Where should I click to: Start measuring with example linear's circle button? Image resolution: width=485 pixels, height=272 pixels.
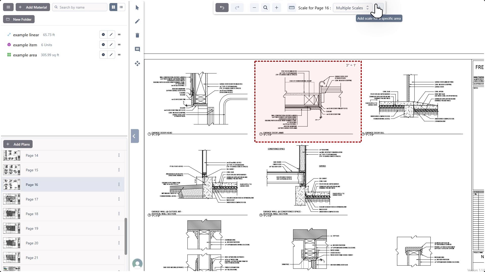pos(103,35)
